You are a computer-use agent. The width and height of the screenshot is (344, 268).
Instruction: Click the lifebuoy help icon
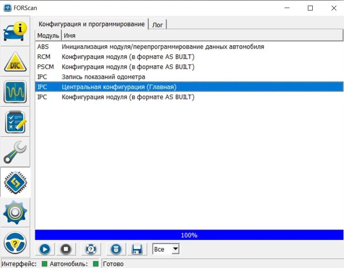point(91,249)
